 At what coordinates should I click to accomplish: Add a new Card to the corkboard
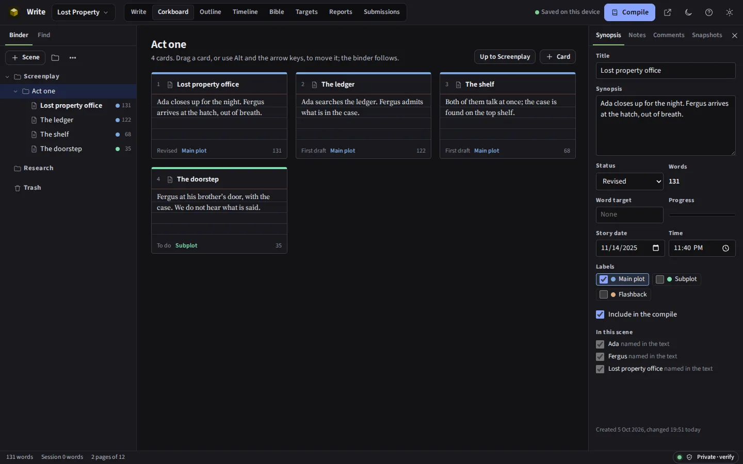558,57
